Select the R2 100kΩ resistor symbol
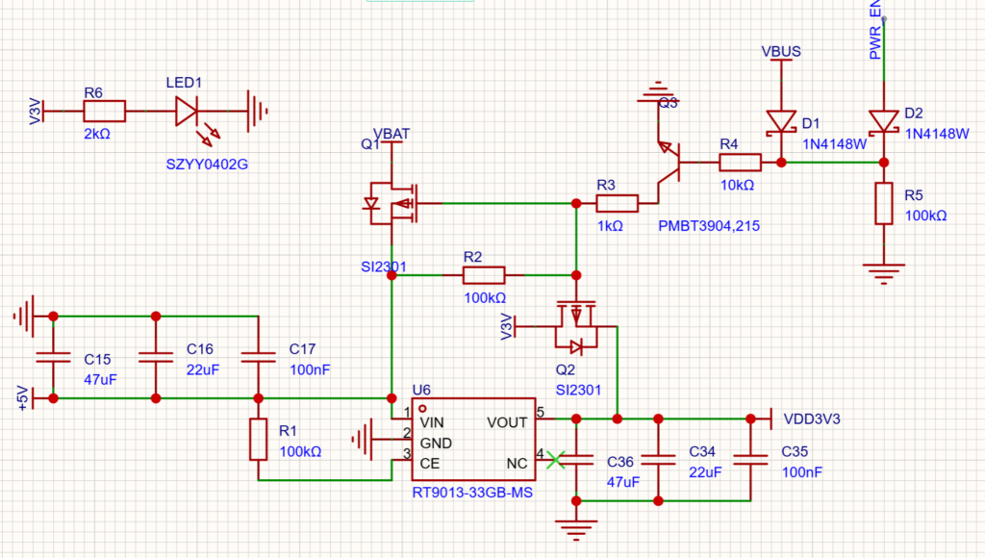985x558 pixels. tap(483, 275)
